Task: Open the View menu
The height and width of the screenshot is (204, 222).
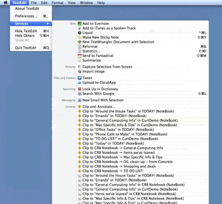Action: [72, 3]
